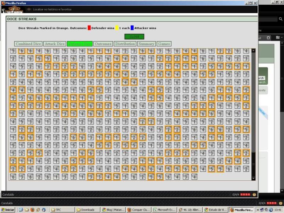Click the site logo in popup toolbar
The height and width of the screenshot is (213, 284).
pyautogui.click(x=12, y=10)
